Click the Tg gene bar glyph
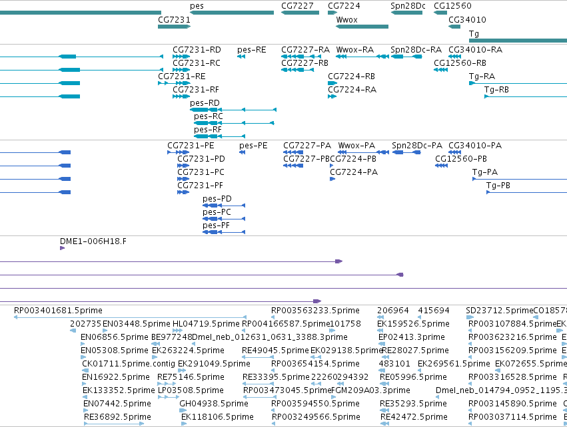 [x=518, y=41]
